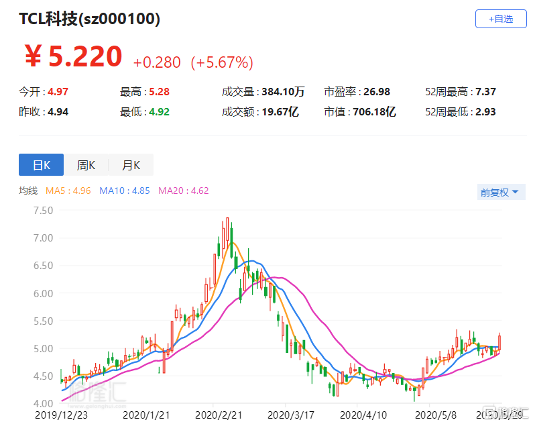
Task: Click the +自选 add to watchlist button
Action: pyautogui.click(x=500, y=19)
